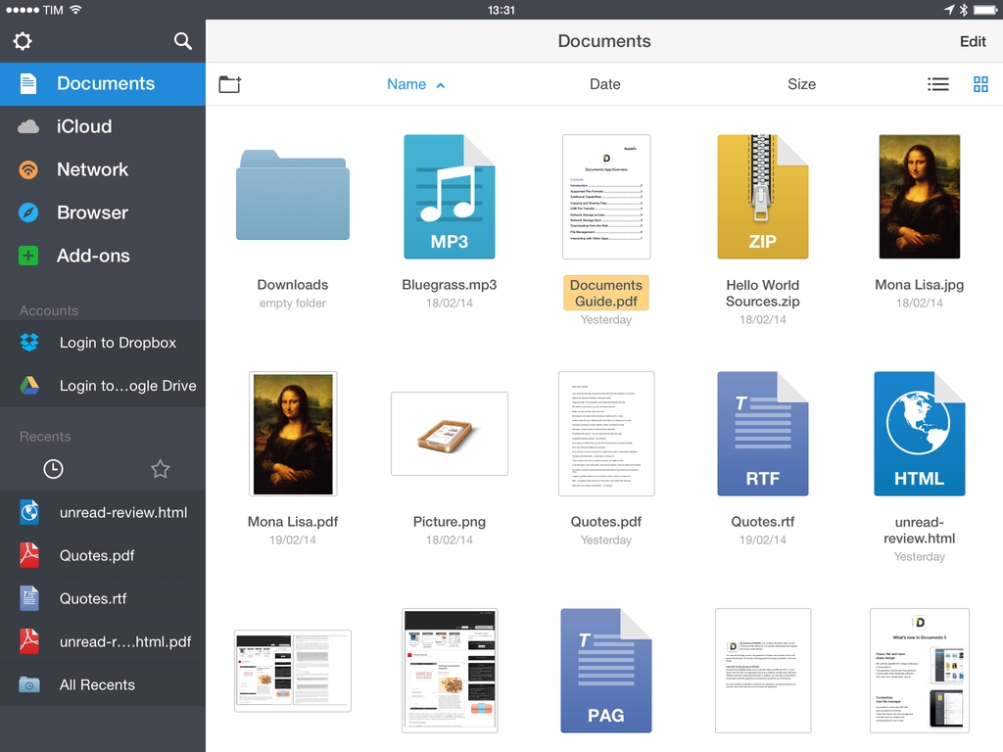Open Add-ons in the sidebar
The width and height of the screenshot is (1003, 752).
[x=103, y=256]
